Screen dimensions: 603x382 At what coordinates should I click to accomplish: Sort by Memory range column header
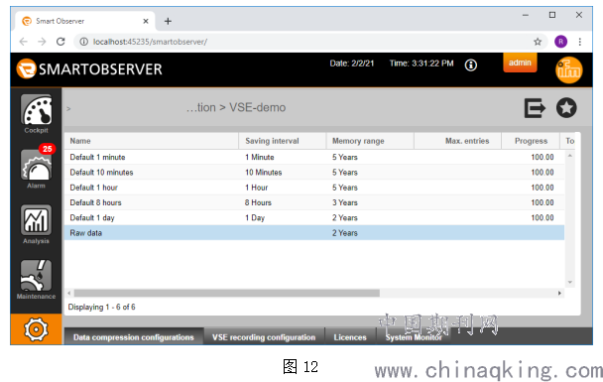pos(370,141)
